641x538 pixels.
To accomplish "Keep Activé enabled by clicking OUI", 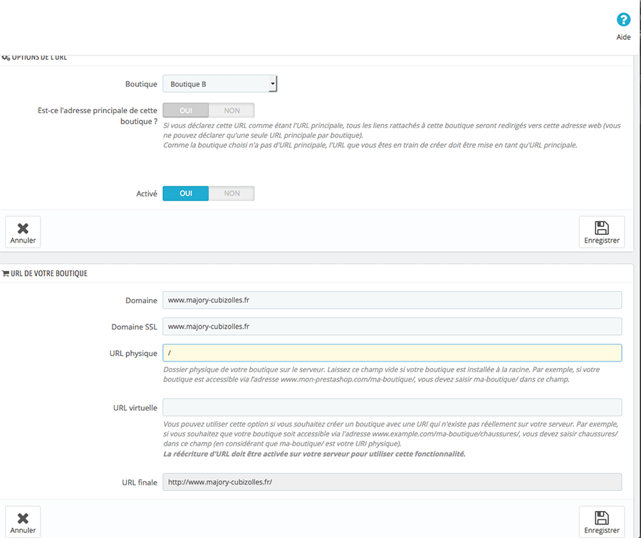I will pyautogui.click(x=186, y=194).
